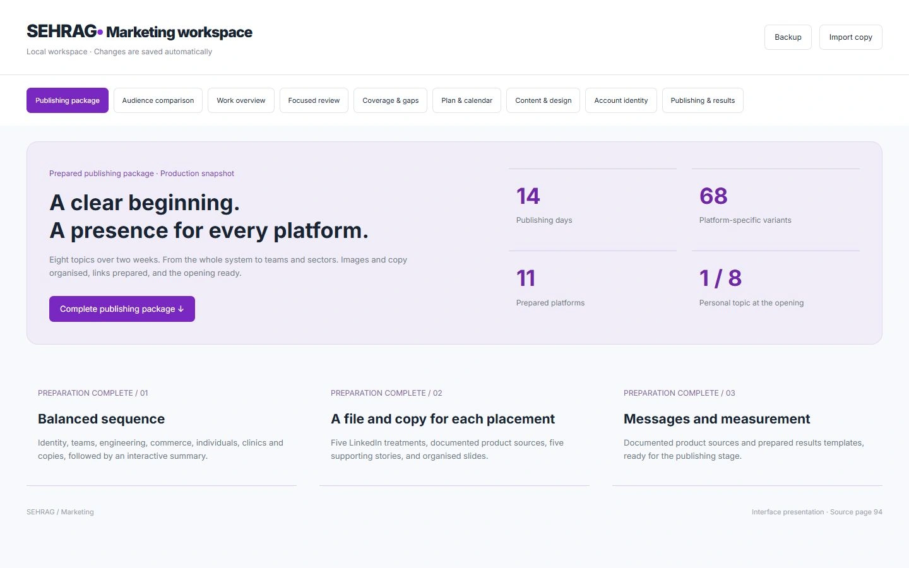Viewport: 909px width, 568px height.
Task: Click Complete publishing package button
Action: tap(122, 309)
